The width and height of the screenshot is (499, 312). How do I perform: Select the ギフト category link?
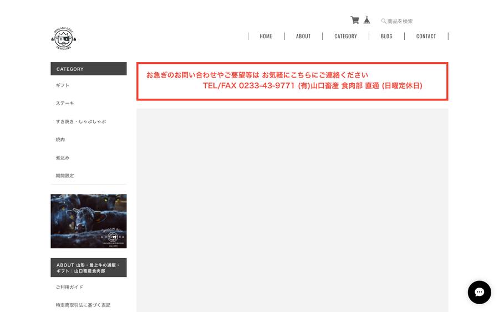62,85
